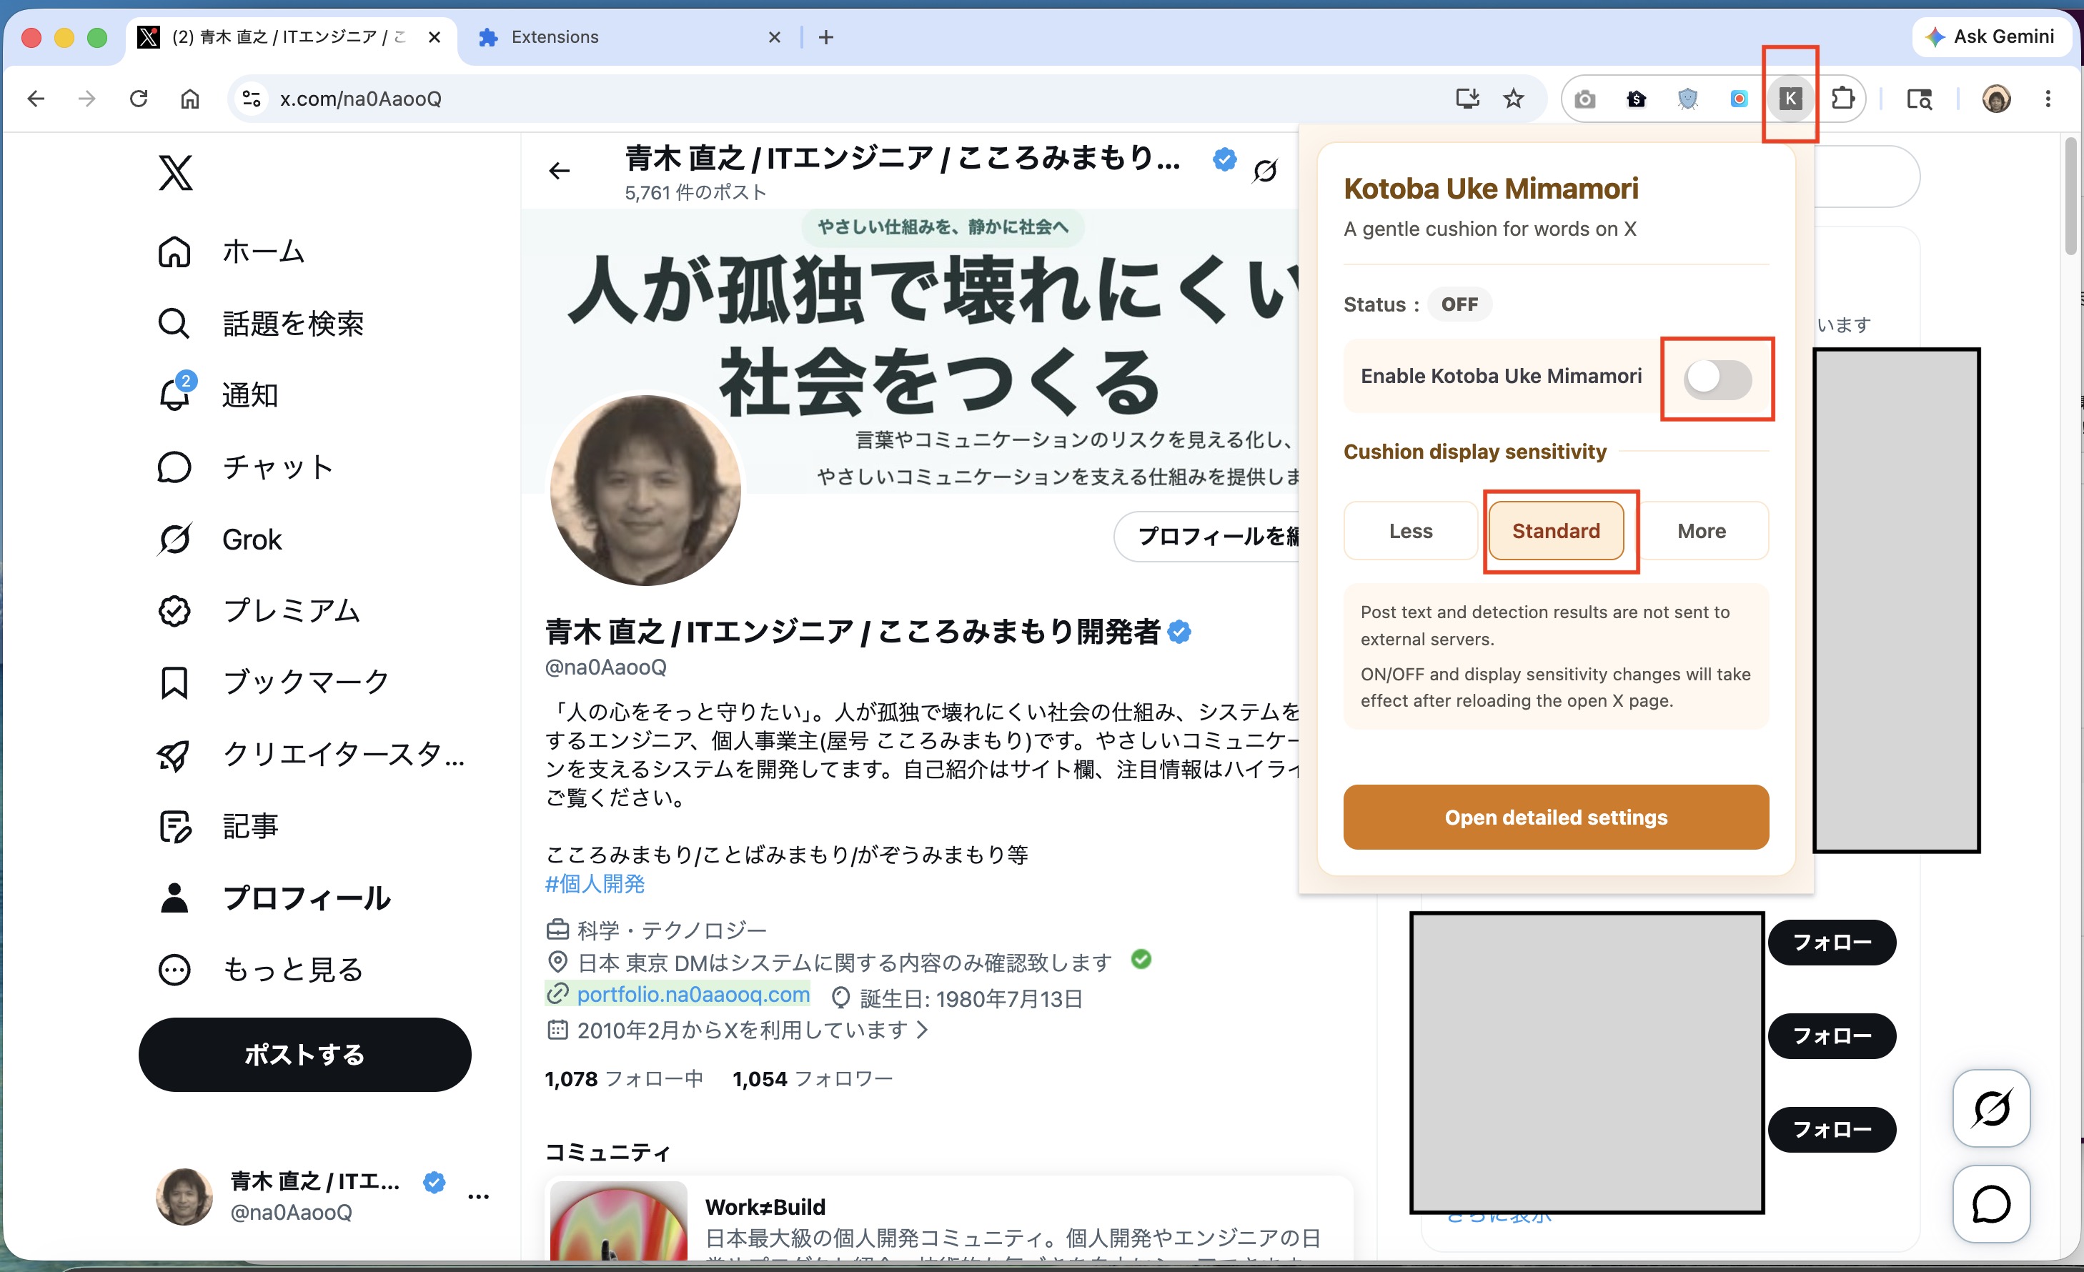Open the portfolio.na0aaooq.com link
This screenshot has height=1272, width=2084.
pos(693,995)
